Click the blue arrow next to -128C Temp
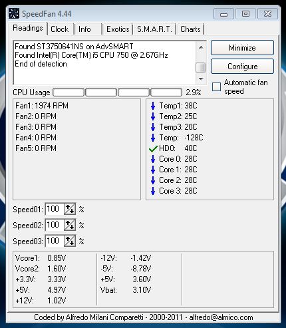 coord(153,138)
